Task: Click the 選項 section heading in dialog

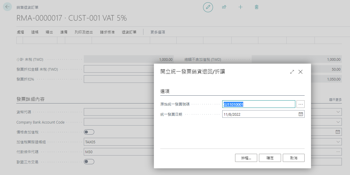Action: [x=165, y=91]
